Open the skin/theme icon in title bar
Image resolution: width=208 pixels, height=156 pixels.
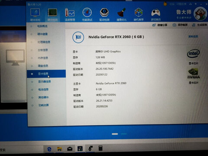pyautogui.click(x=191, y=4)
